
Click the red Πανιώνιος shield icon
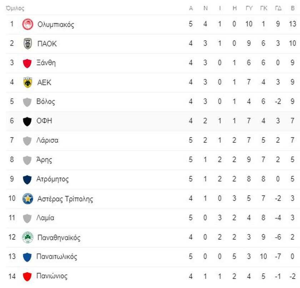pos(27,277)
